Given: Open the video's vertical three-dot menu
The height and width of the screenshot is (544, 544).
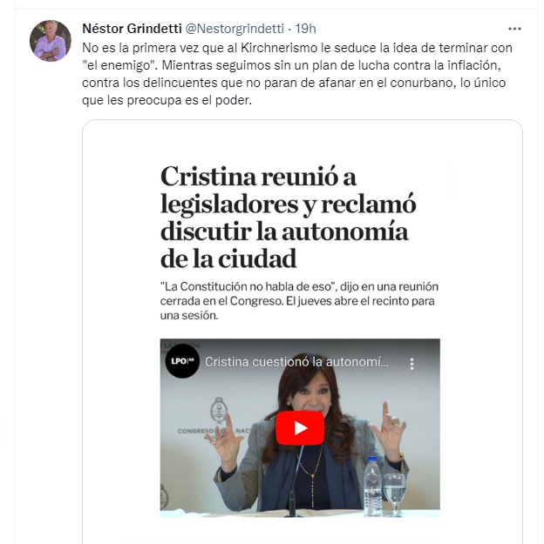Looking at the screenshot, I should 411,364.
